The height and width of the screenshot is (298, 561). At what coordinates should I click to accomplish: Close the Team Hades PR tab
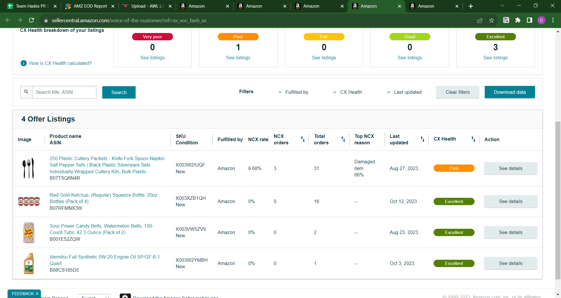tap(55, 6)
